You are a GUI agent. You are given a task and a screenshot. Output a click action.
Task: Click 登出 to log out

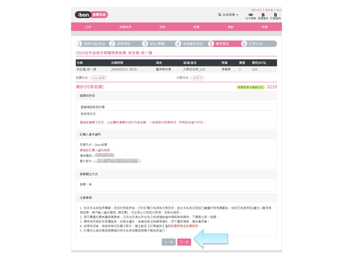coord(279,10)
